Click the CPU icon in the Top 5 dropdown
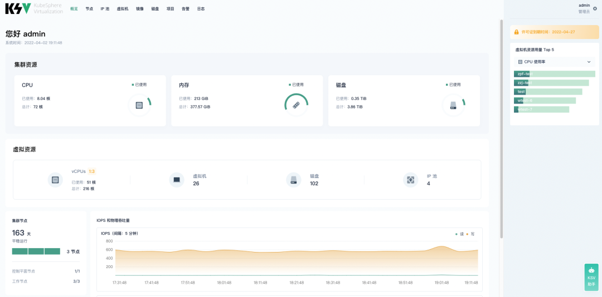 [x=520, y=62]
